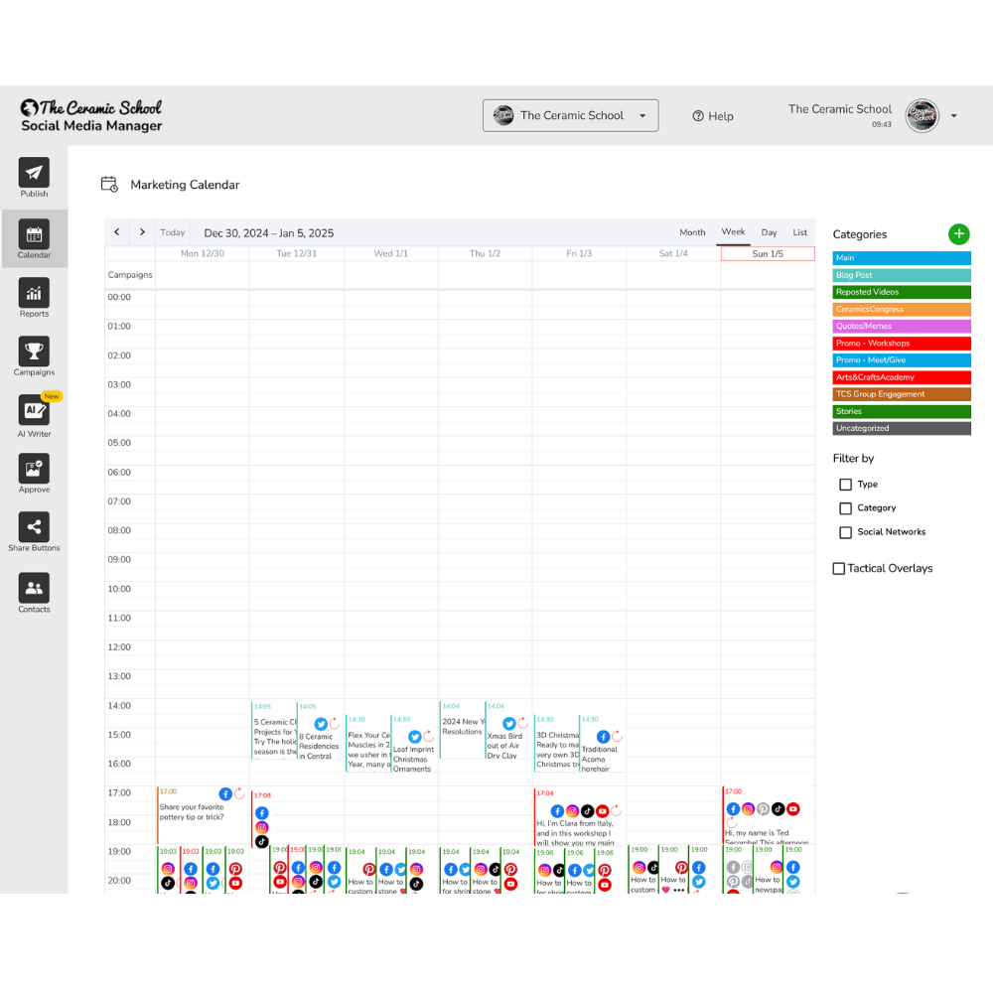Click the Today button
Viewport: 993px width, 993px height.
coord(173,232)
